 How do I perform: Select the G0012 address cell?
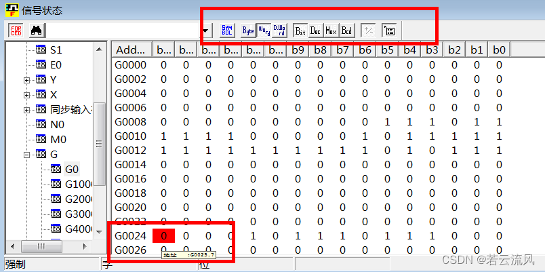coord(131,151)
